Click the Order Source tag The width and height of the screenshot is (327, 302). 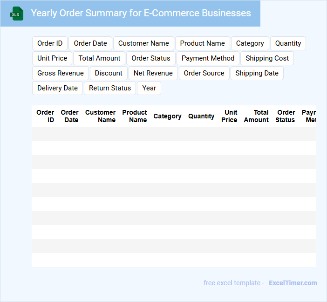click(x=204, y=73)
